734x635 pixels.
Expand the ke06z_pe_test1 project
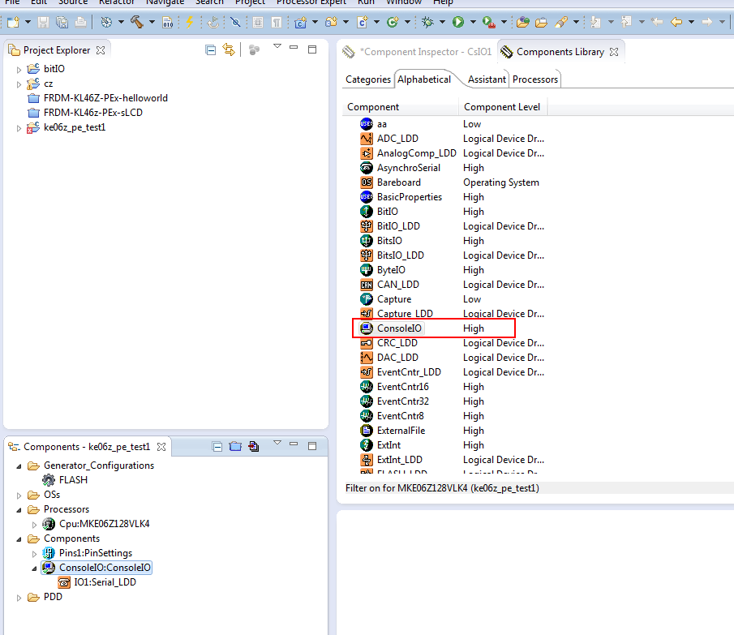19,128
